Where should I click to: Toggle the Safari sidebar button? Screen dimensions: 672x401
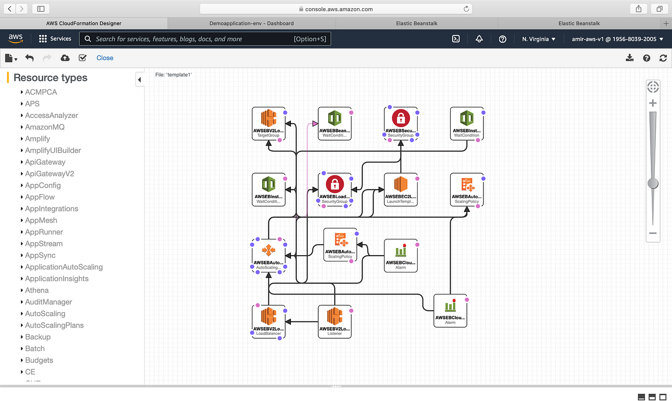click(x=41, y=9)
